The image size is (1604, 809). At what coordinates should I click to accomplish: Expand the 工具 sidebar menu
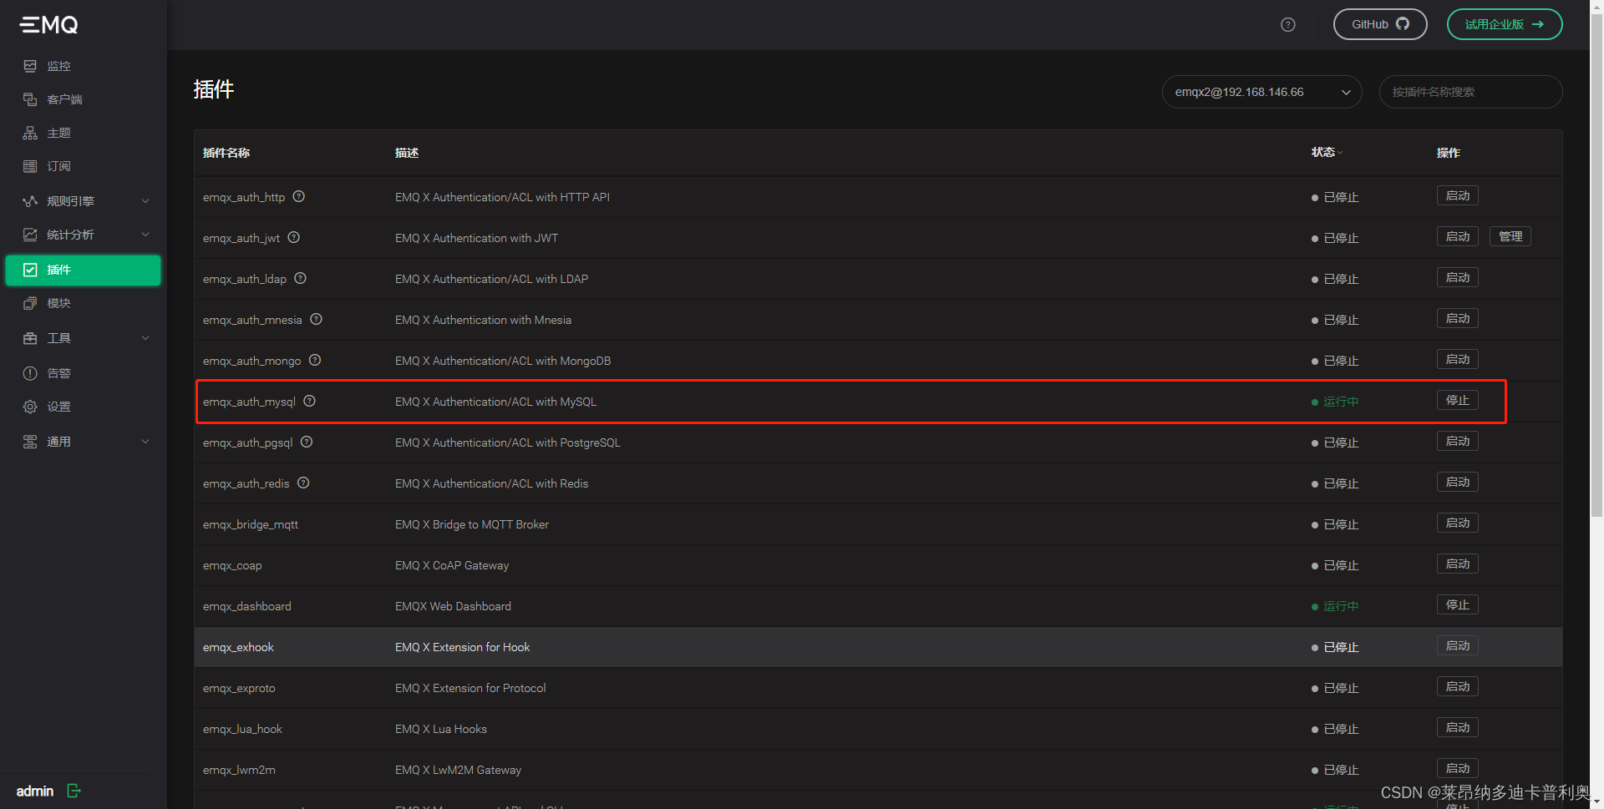[x=84, y=338]
